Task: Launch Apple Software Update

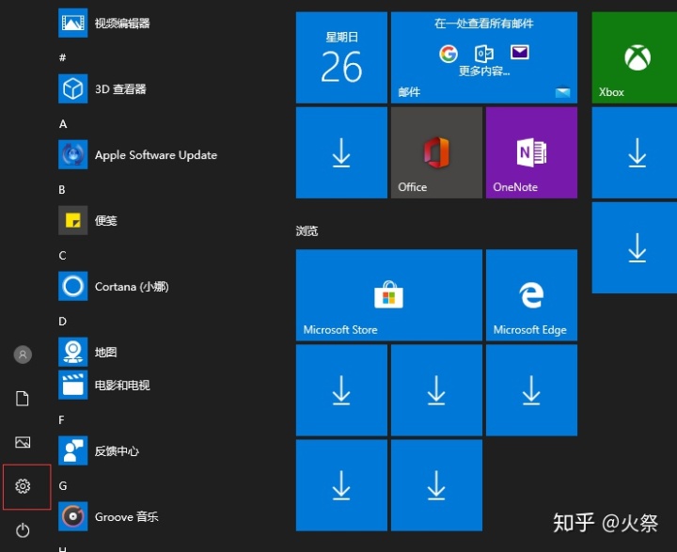Action: [x=138, y=154]
